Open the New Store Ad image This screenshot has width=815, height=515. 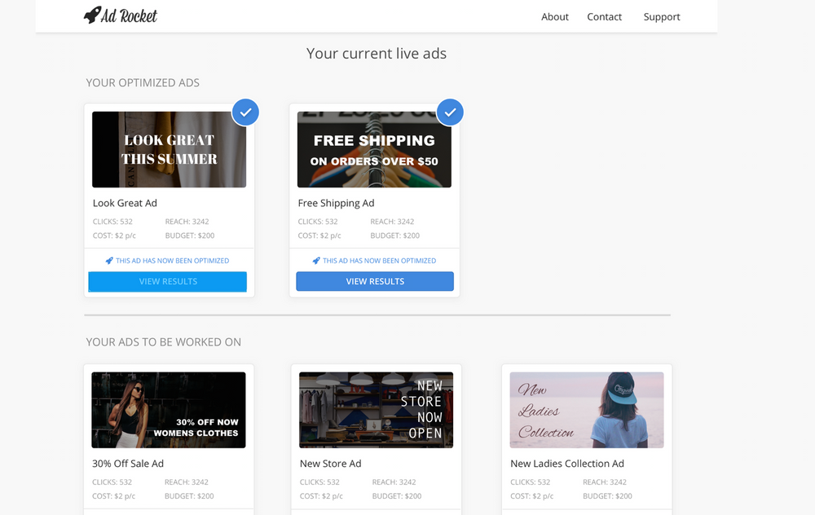376,409
